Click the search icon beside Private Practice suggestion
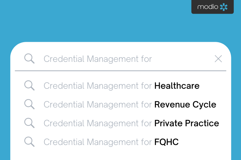Image resolution: width=241 pixels, height=160 pixels. [x=29, y=123]
